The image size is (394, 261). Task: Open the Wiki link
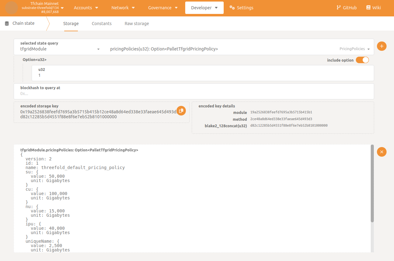[374, 8]
